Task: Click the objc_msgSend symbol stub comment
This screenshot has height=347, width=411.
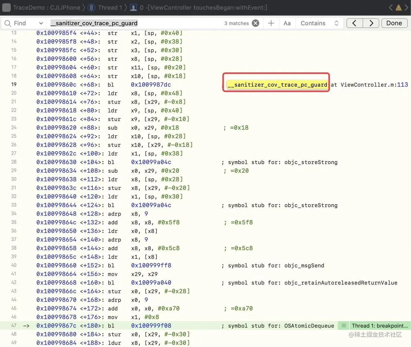Action: click(x=273, y=265)
